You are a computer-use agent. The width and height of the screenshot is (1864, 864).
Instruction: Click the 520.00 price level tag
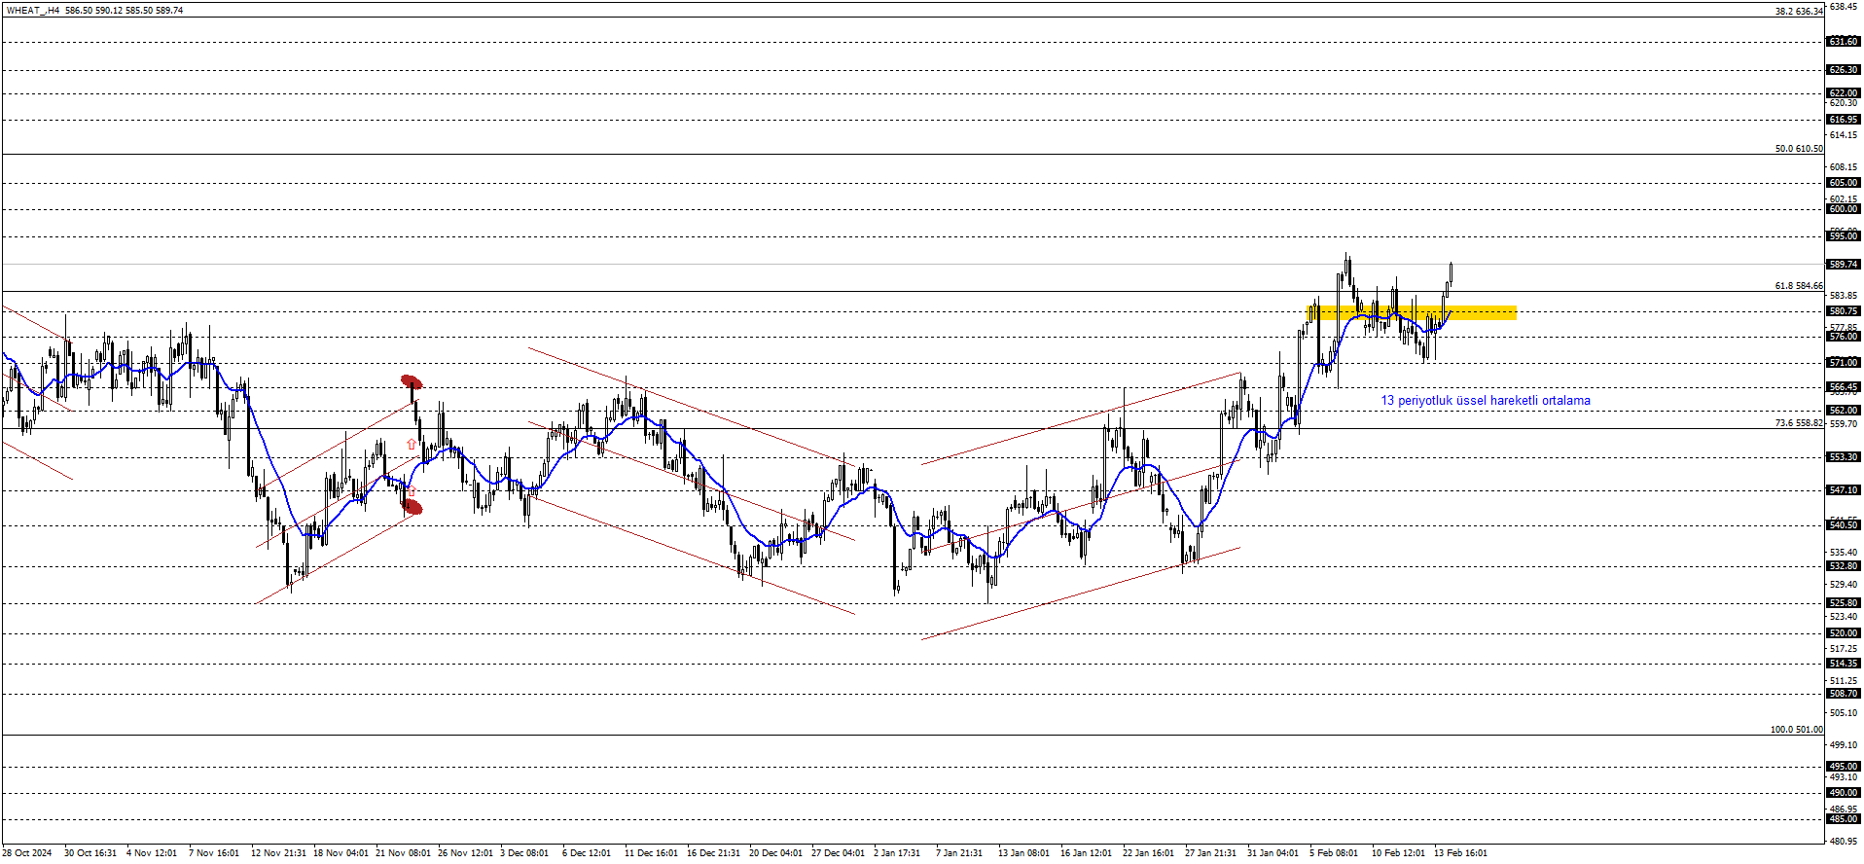click(1844, 633)
